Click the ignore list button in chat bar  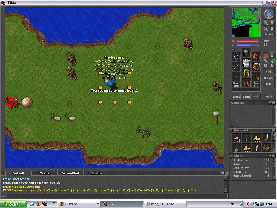pyautogui.click(x=227, y=173)
